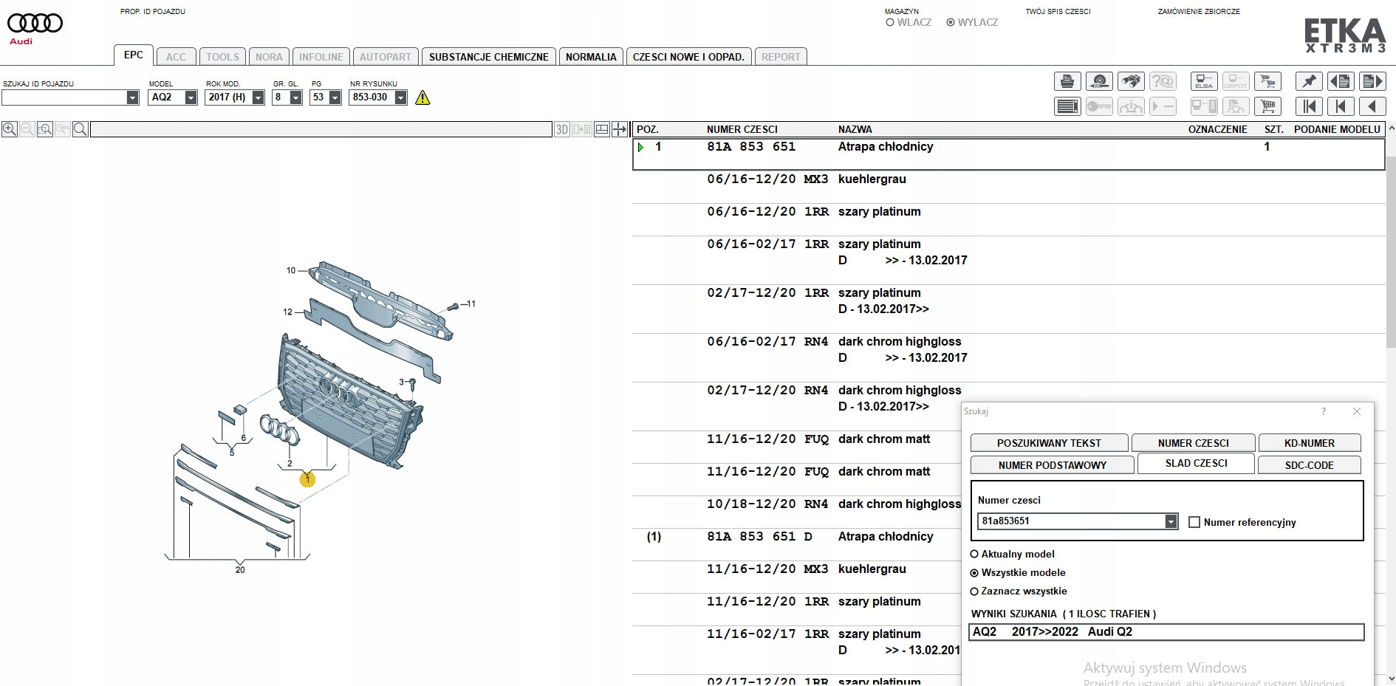The image size is (1396, 686).
Task: Open the Szukaj ID pojazdu dropdown
Action: [x=132, y=97]
